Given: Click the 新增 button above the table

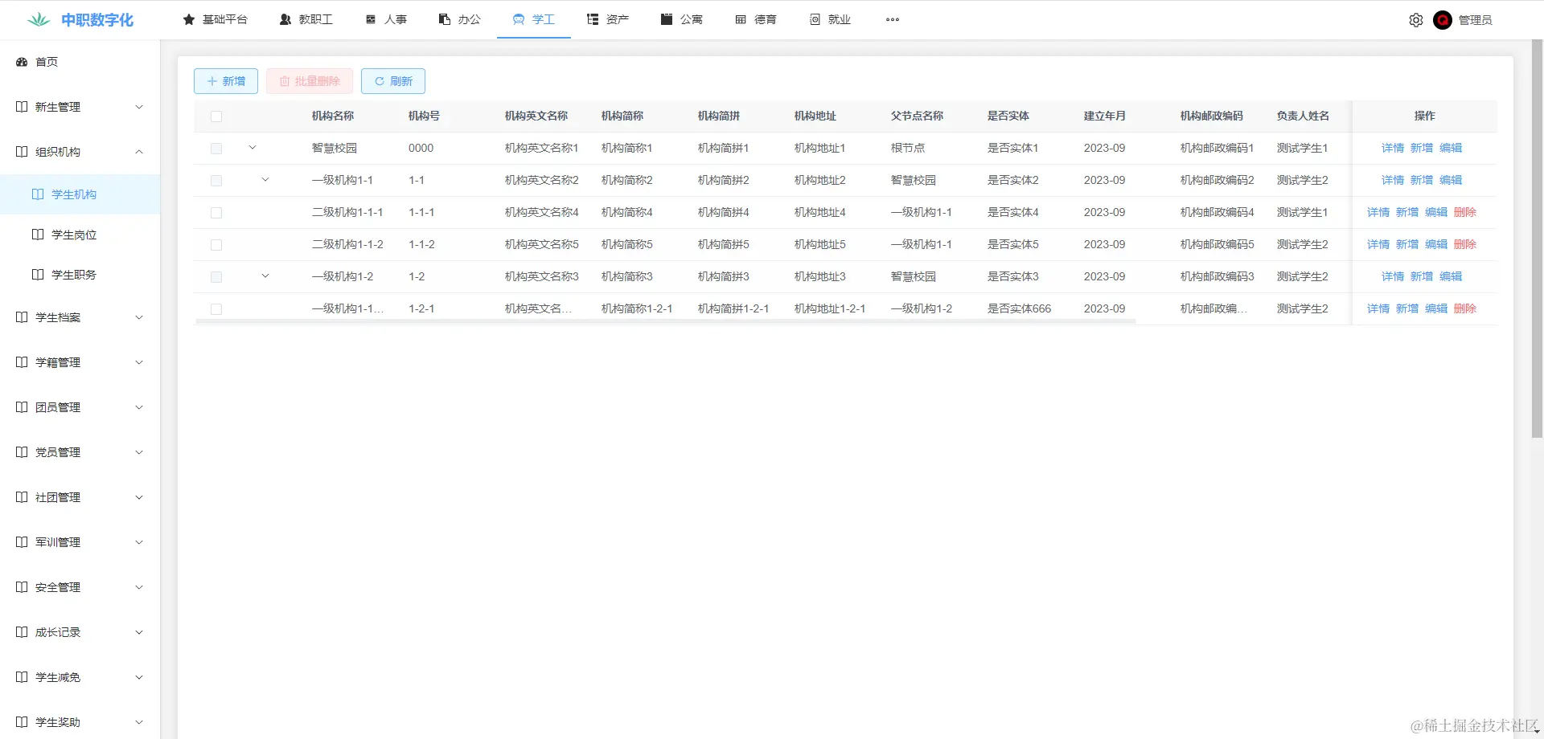Looking at the screenshot, I should click(226, 81).
